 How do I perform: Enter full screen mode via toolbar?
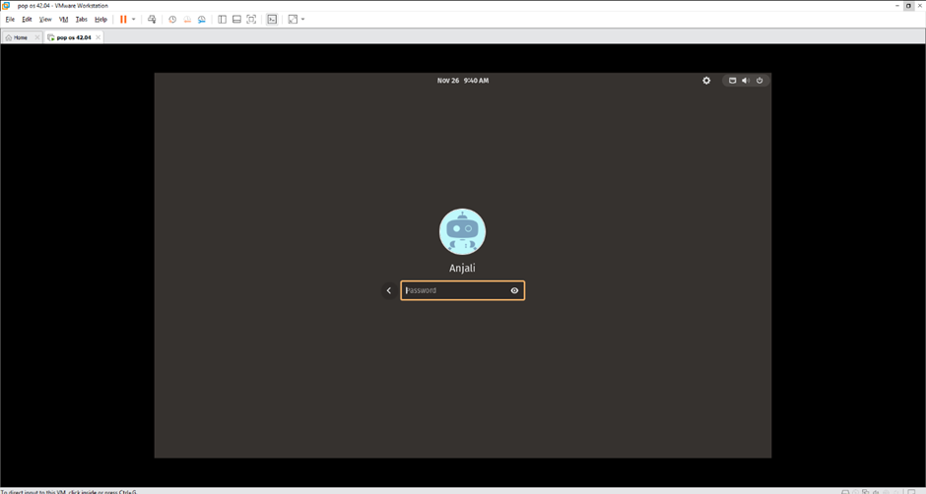[251, 20]
